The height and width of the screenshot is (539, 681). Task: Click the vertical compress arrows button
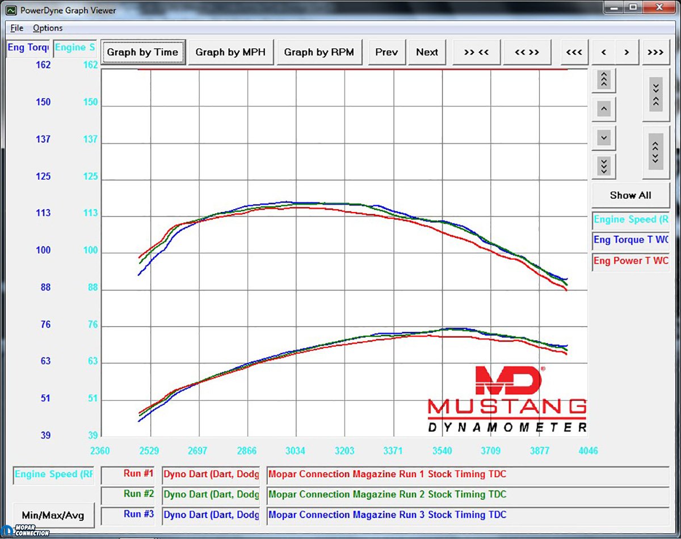click(655, 94)
